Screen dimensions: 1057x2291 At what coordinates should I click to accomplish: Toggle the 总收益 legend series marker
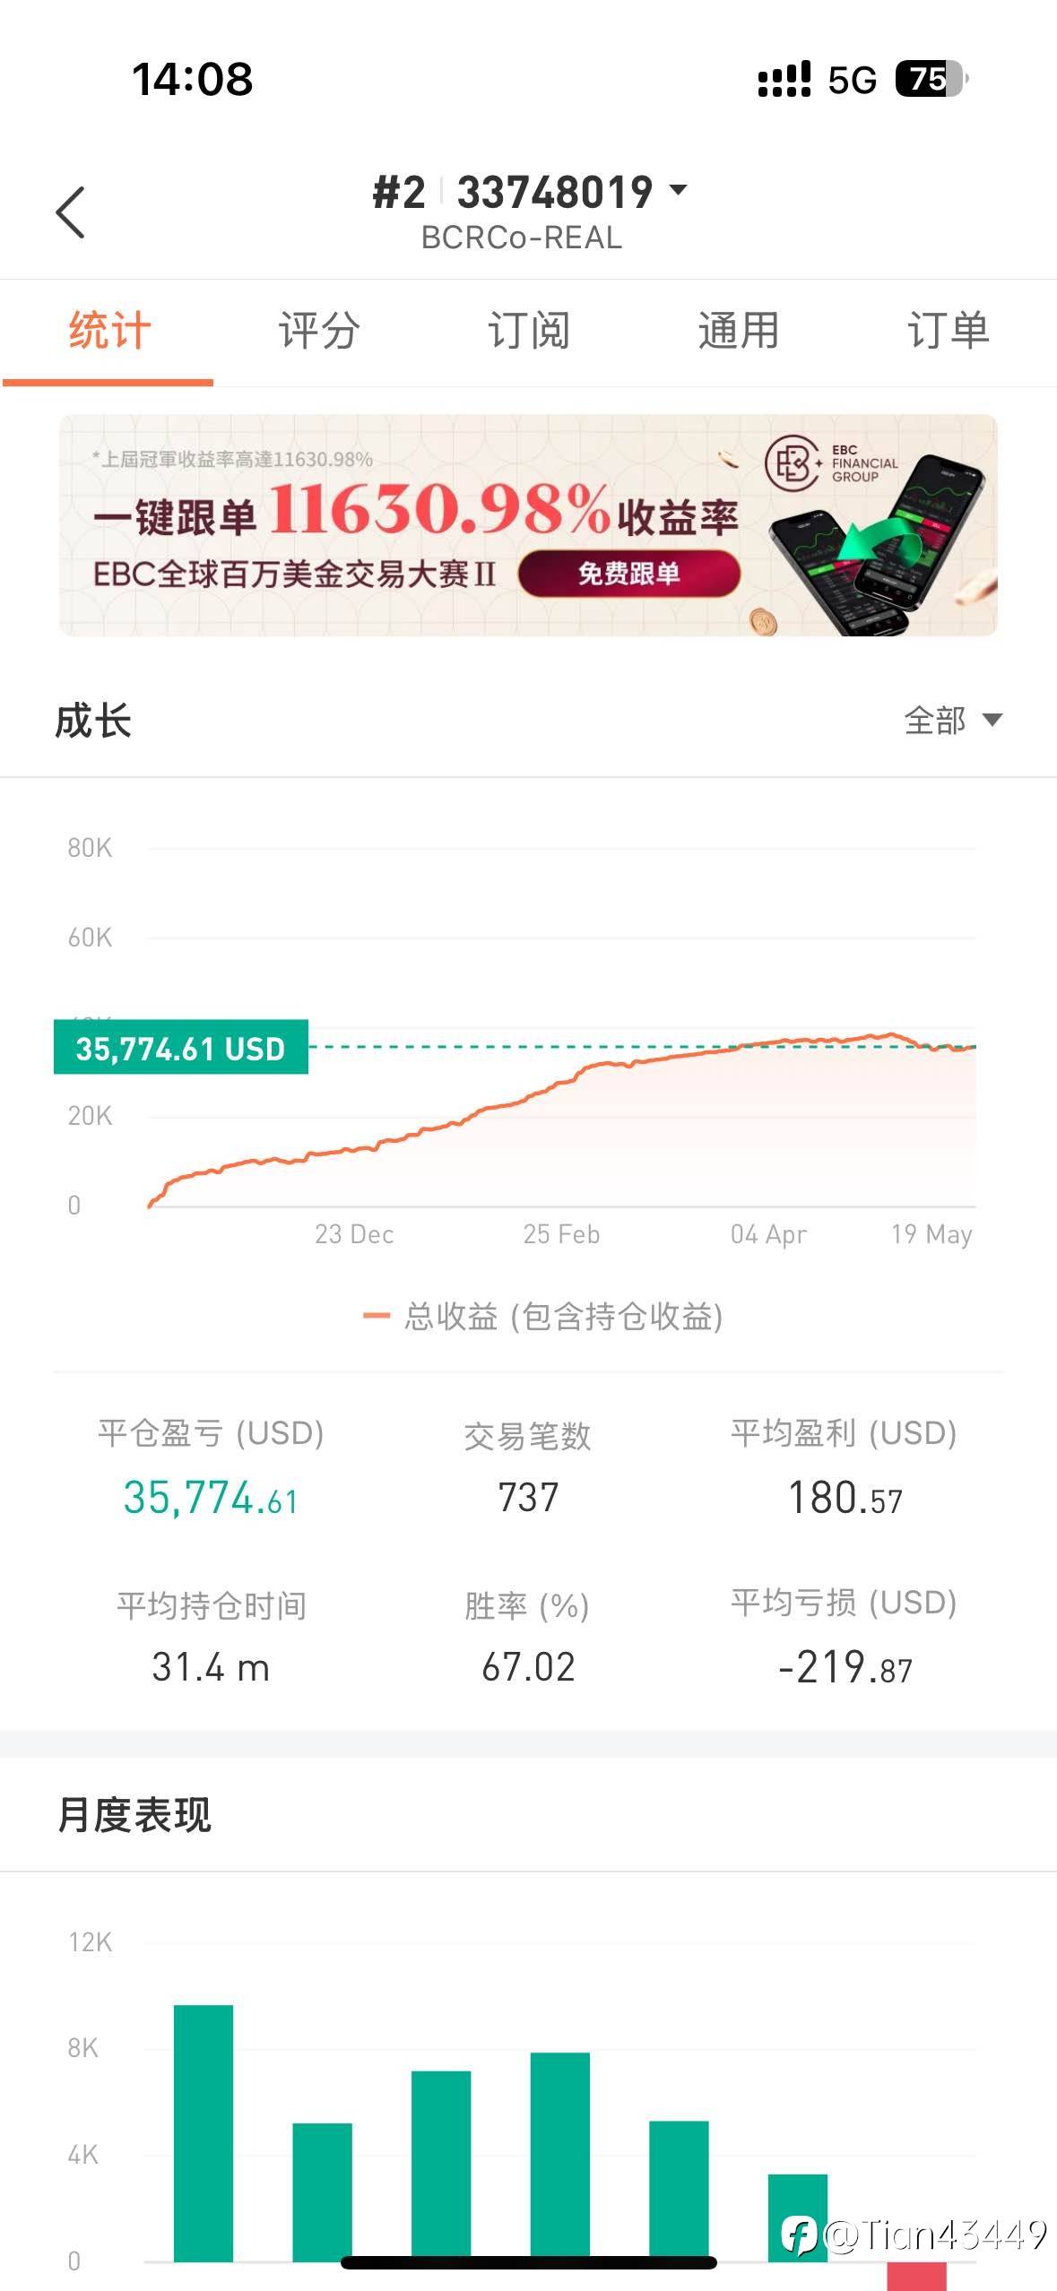377,1316
